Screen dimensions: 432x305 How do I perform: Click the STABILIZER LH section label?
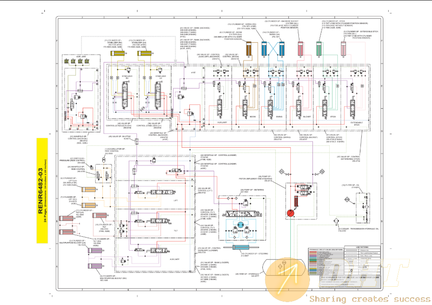pos(160,77)
